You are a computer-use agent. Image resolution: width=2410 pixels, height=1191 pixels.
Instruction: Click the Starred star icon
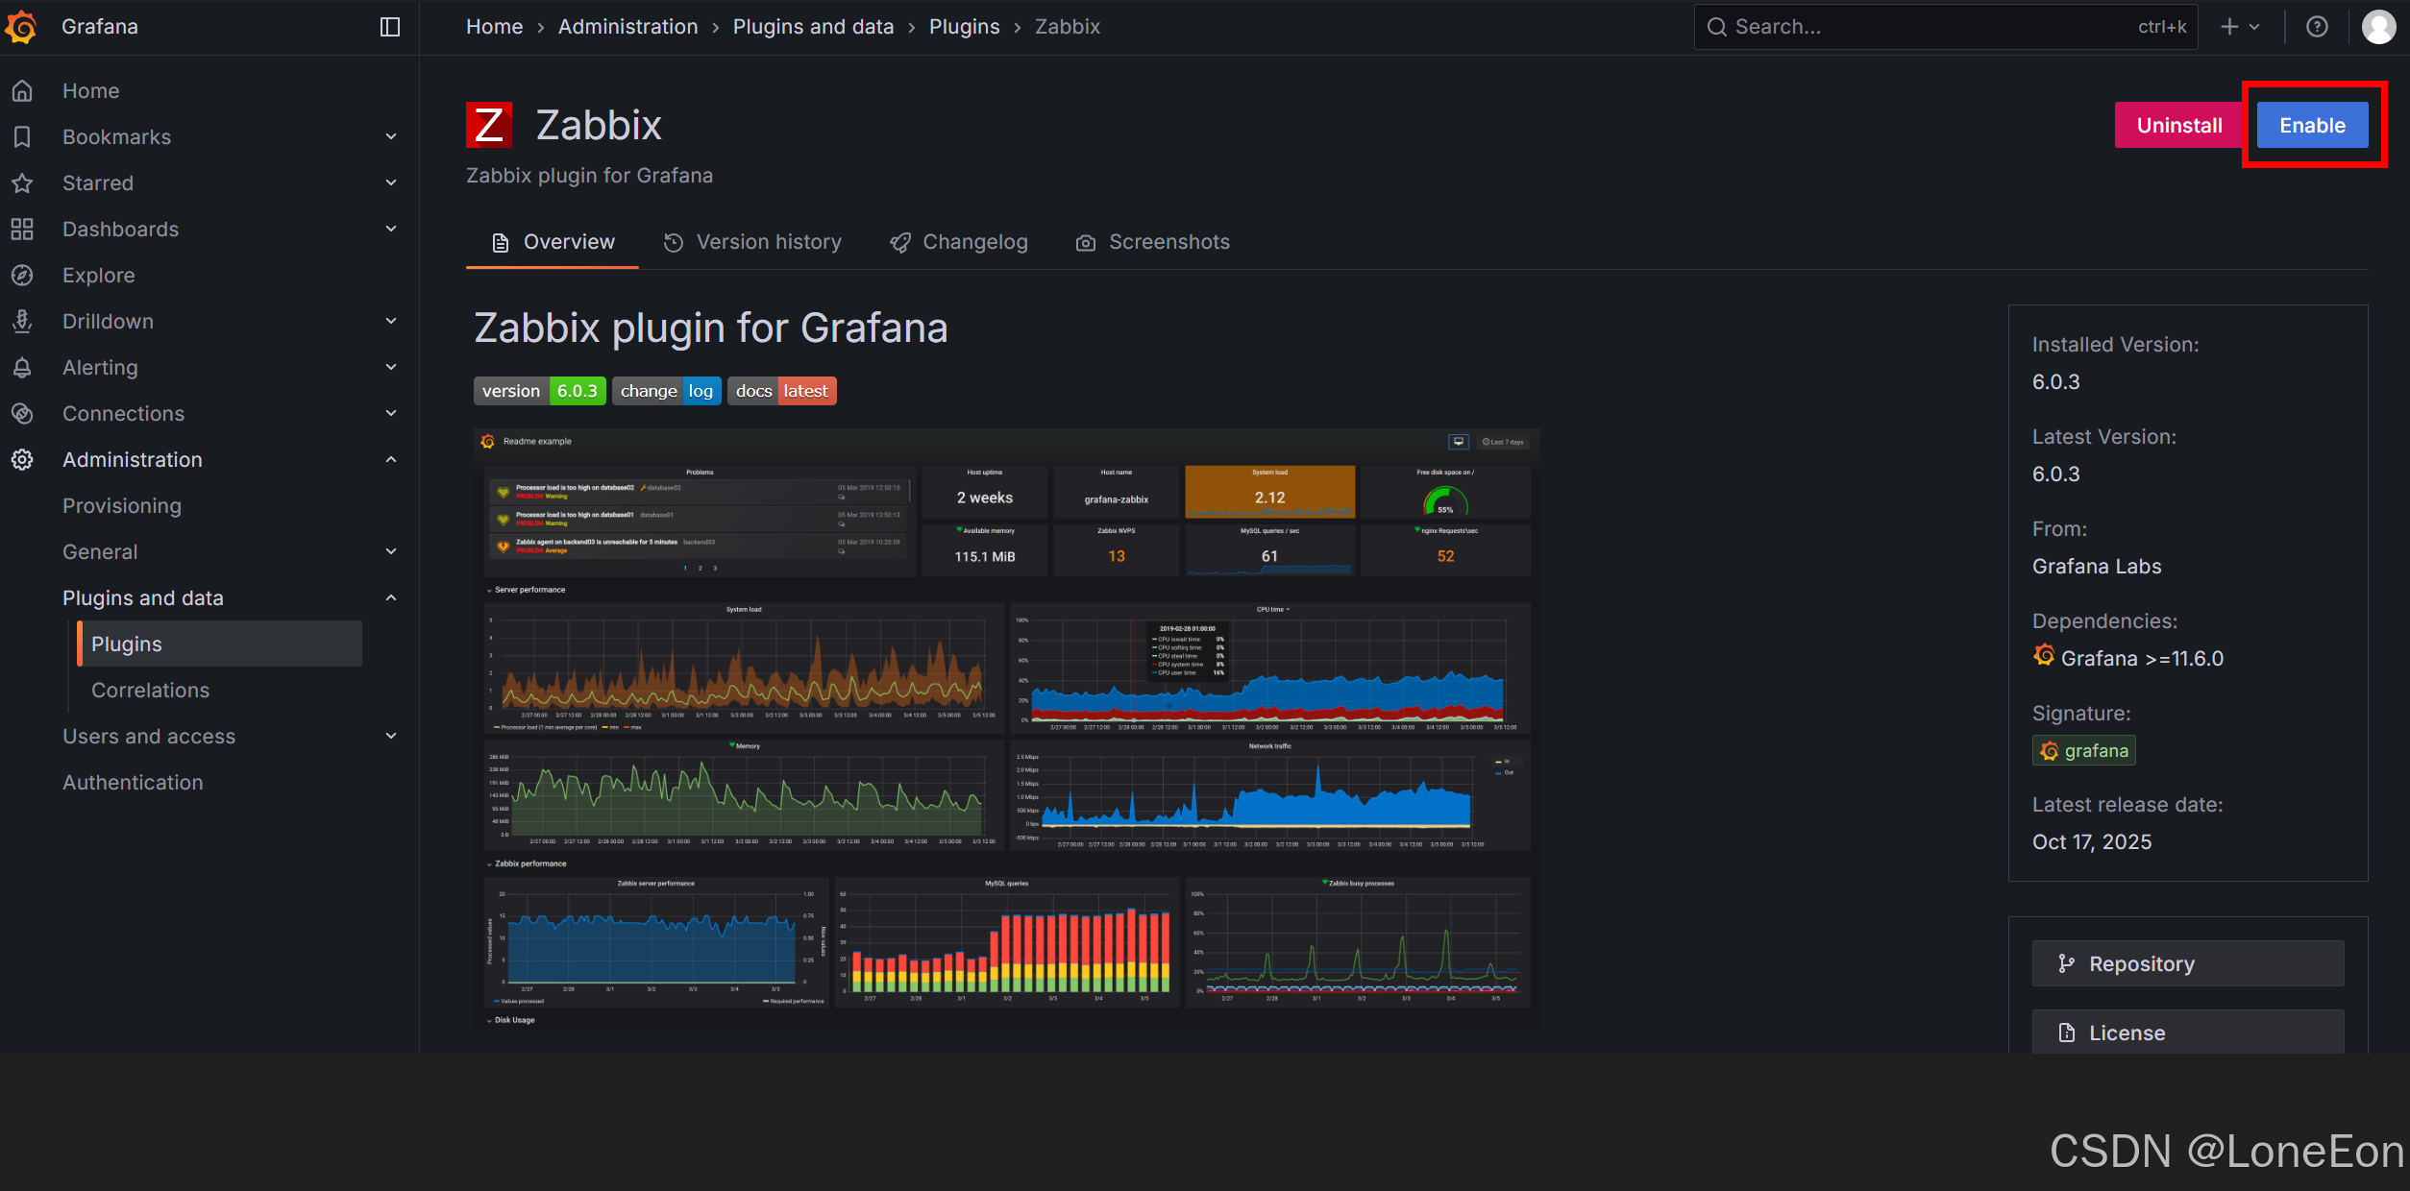point(22,182)
